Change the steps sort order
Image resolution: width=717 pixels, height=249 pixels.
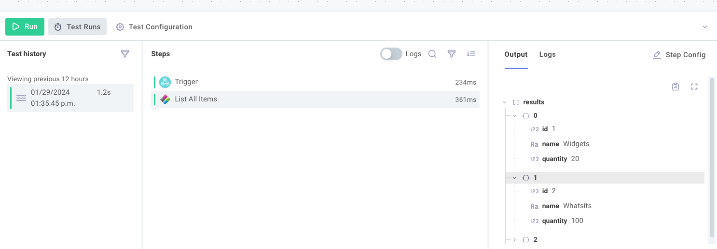pyautogui.click(x=471, y=54)
